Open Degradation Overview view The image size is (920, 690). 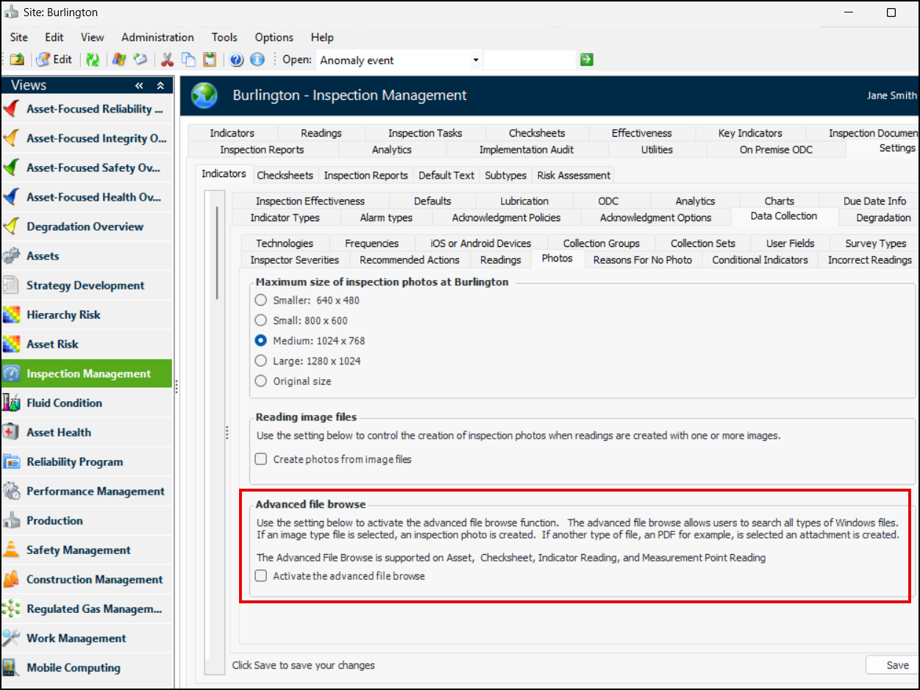[87, 226]
